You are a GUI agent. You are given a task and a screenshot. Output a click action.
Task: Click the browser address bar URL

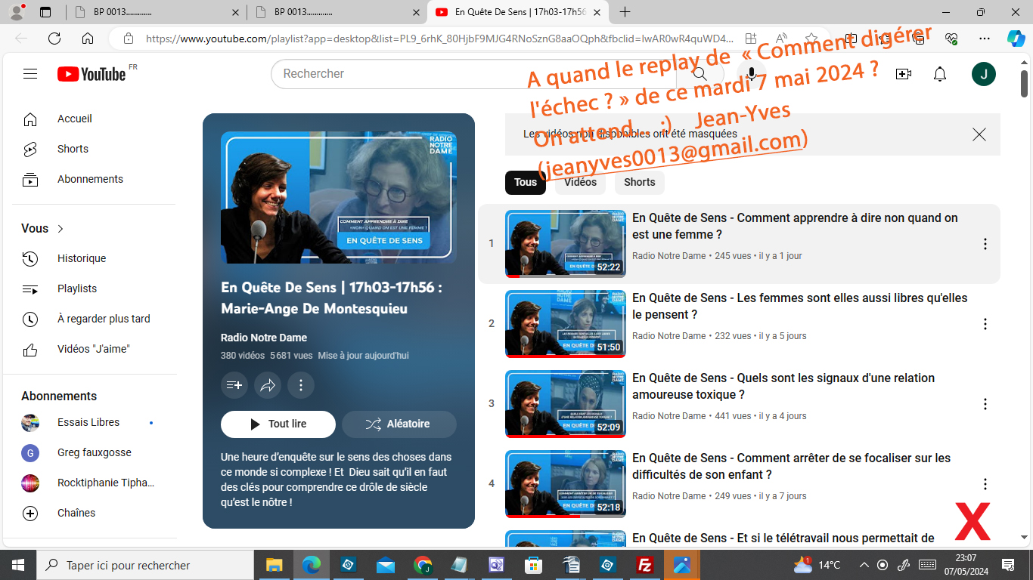[439, 39]
